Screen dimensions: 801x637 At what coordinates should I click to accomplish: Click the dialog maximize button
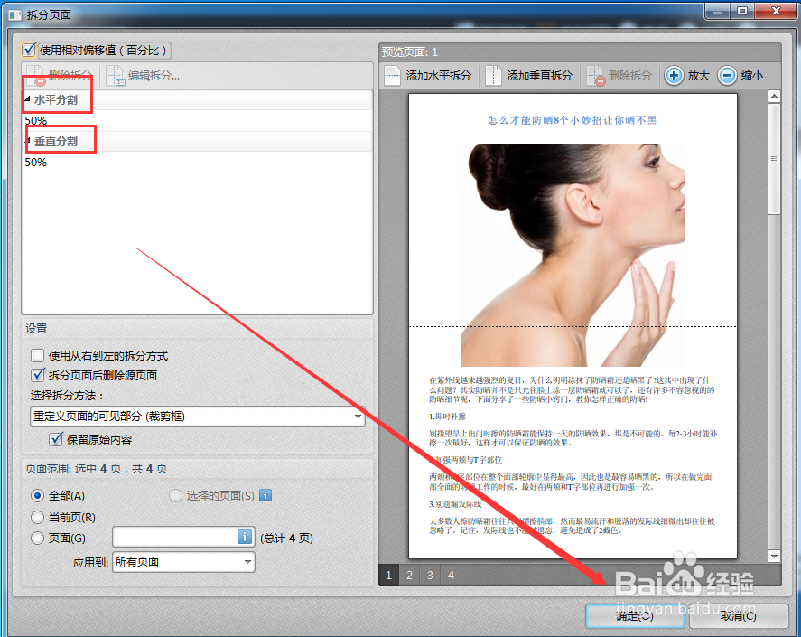(743, 11)
